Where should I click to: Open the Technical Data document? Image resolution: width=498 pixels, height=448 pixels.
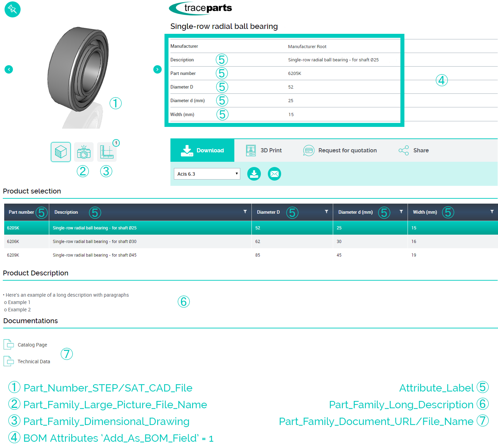coord(34,362)
